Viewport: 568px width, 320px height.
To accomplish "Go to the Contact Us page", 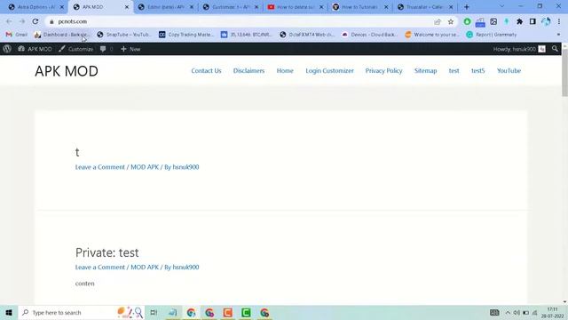I will coord(206,71).
